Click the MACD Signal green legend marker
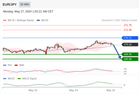 pos(19,78)
